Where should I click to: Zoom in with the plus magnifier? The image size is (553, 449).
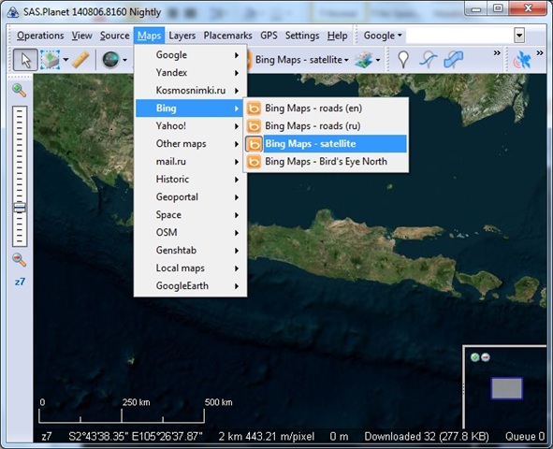19,90
